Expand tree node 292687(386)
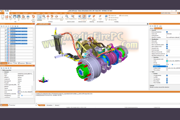This screenshot has height=120, width=180. [5, 45]
